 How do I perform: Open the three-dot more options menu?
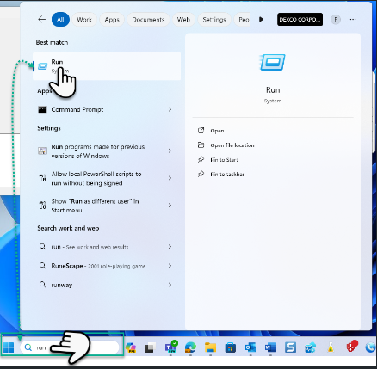click(353, 20)
